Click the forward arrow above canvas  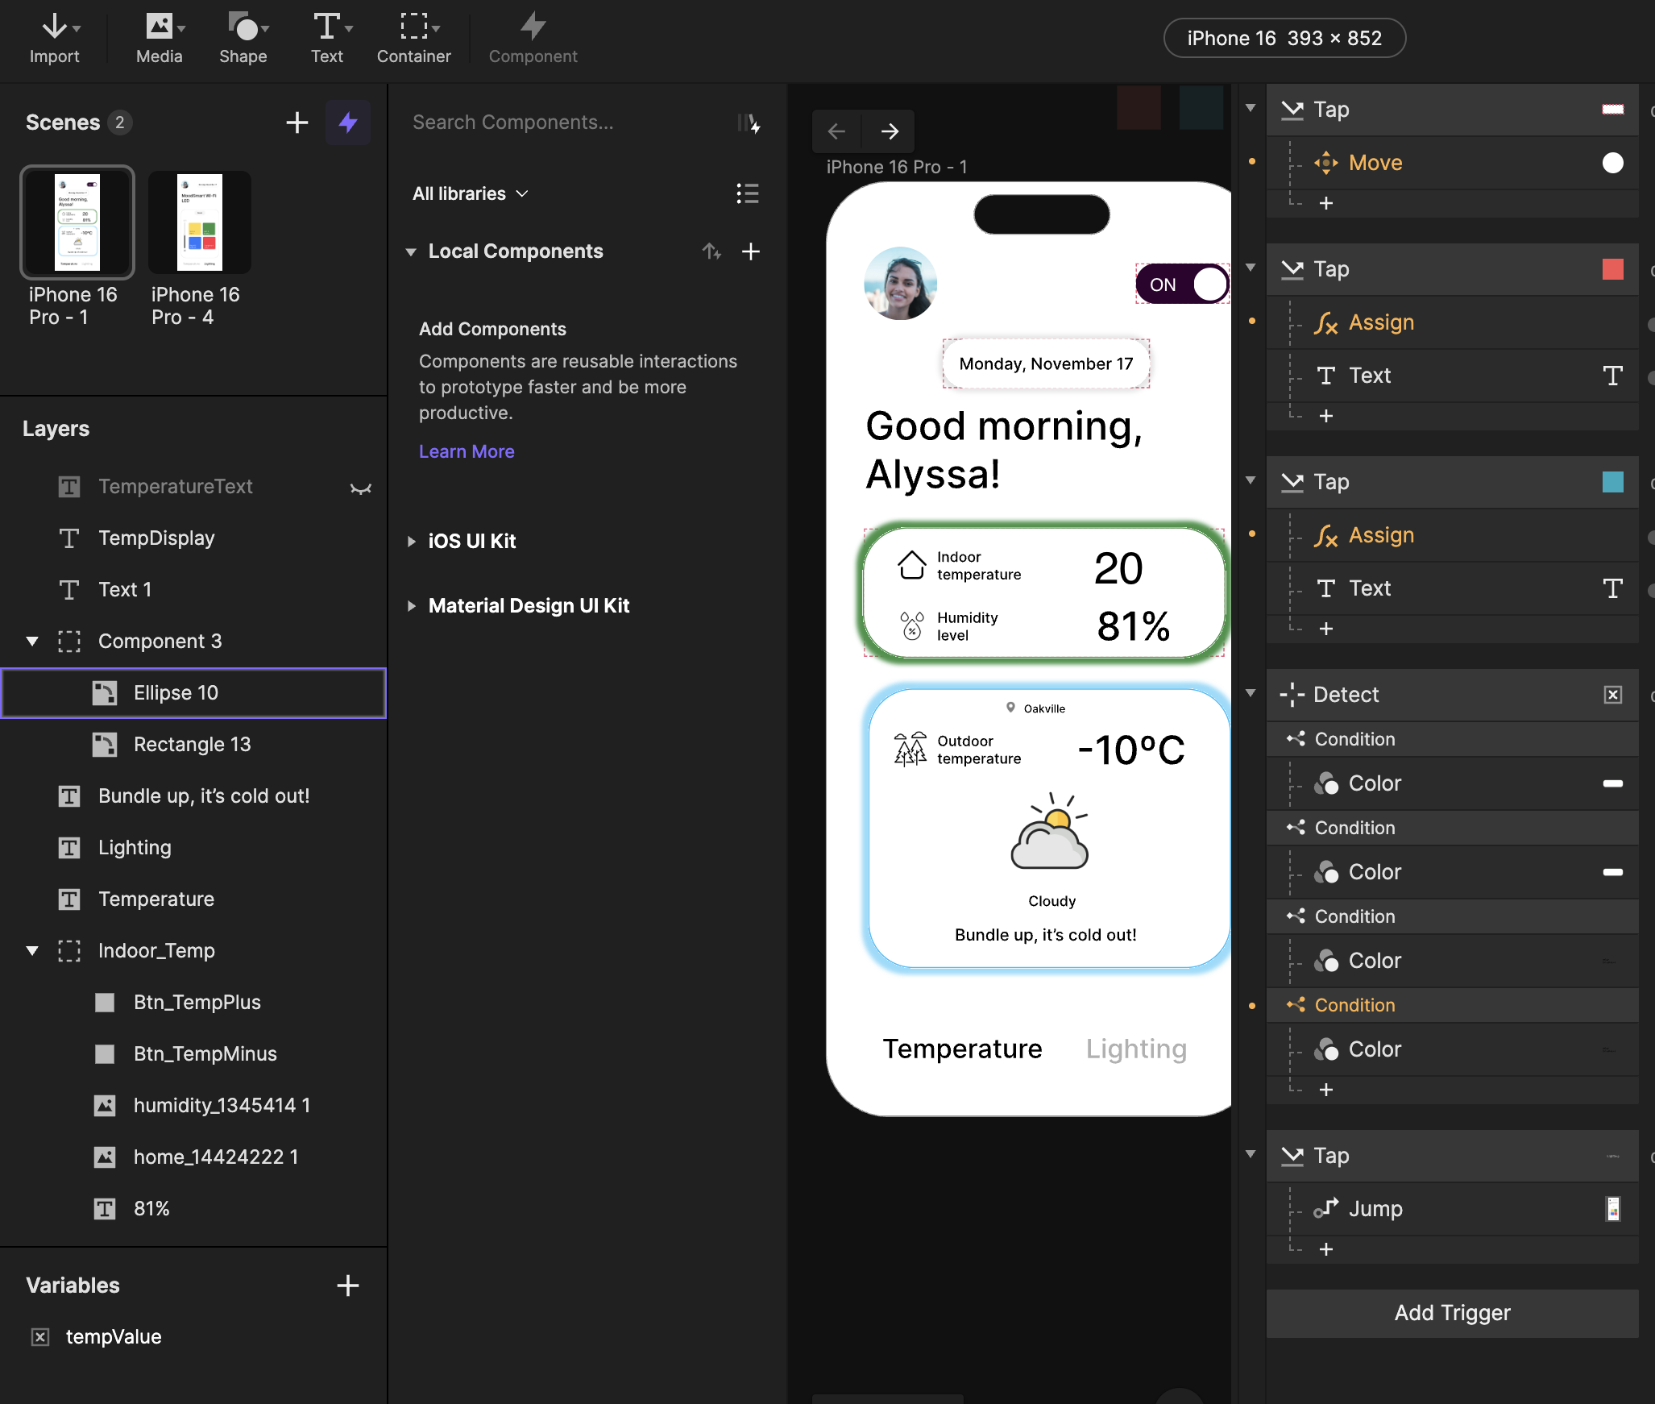890,131
